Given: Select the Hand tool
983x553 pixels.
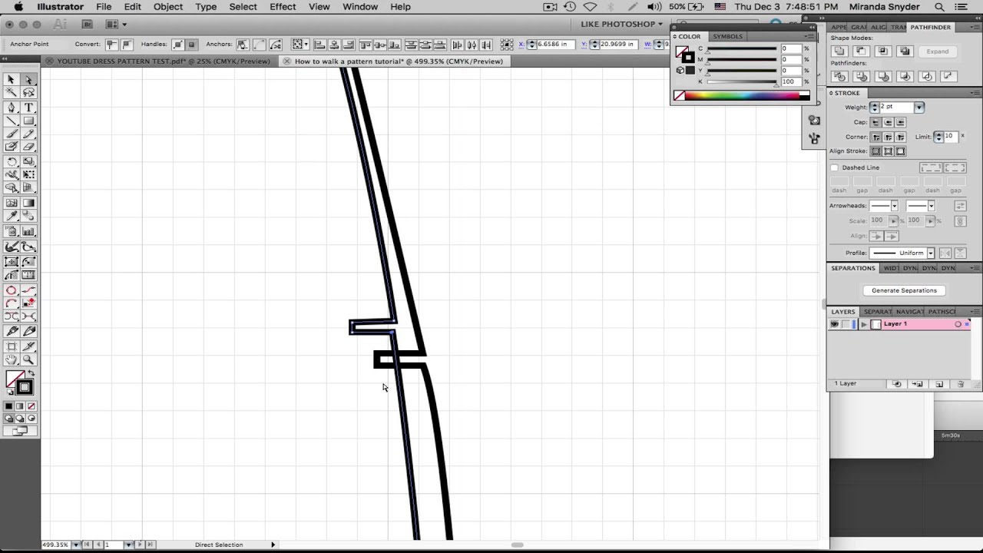Looking at the screenshot, I should [x=12, y=359].
